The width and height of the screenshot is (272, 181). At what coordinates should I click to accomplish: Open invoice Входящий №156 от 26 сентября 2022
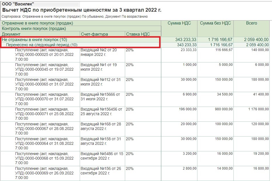[x=101, y=171]
